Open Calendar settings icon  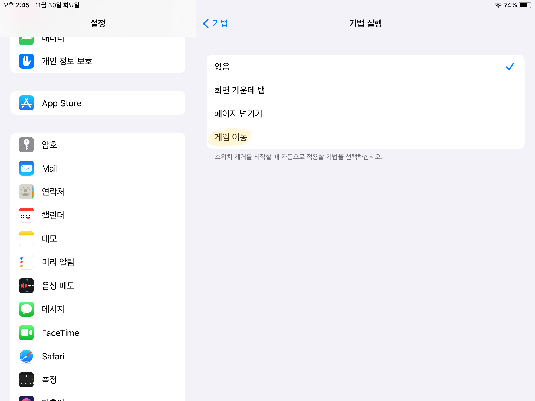point(26,215)
